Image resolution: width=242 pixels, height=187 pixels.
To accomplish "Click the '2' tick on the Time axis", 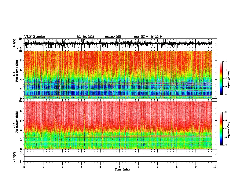I will click(x=62, y=167).
